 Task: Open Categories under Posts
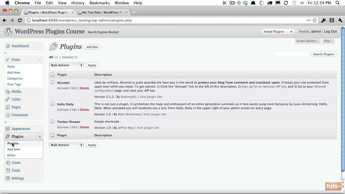pos(15,78)
